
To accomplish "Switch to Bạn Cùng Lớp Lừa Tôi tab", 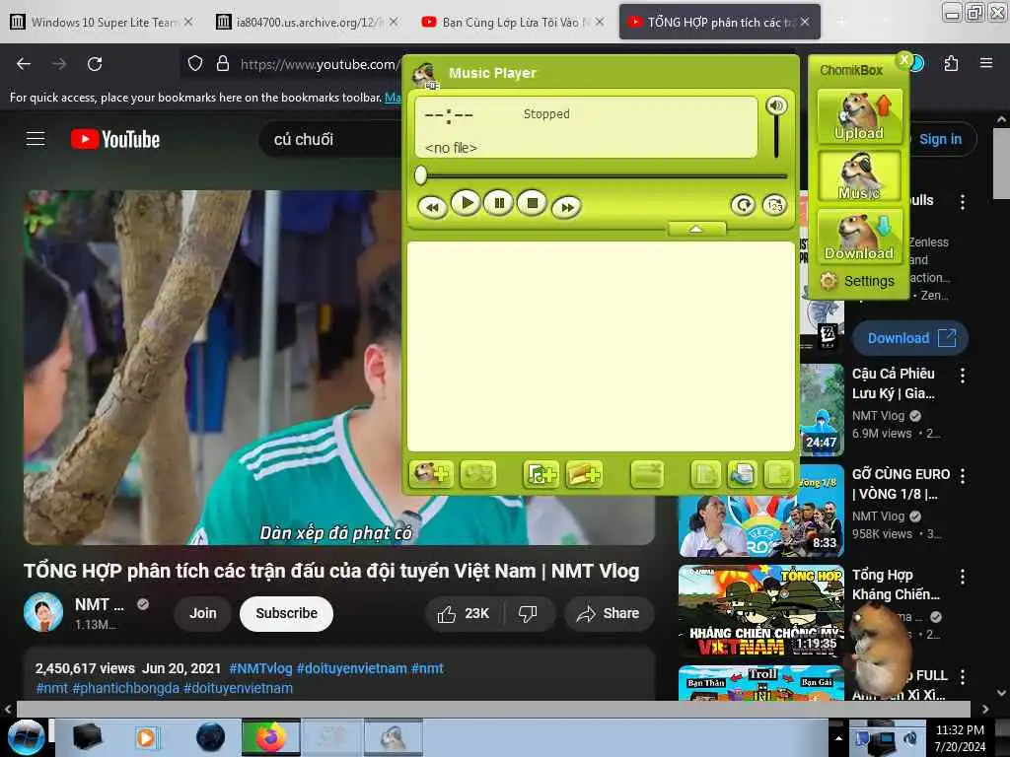I will 513,22.
